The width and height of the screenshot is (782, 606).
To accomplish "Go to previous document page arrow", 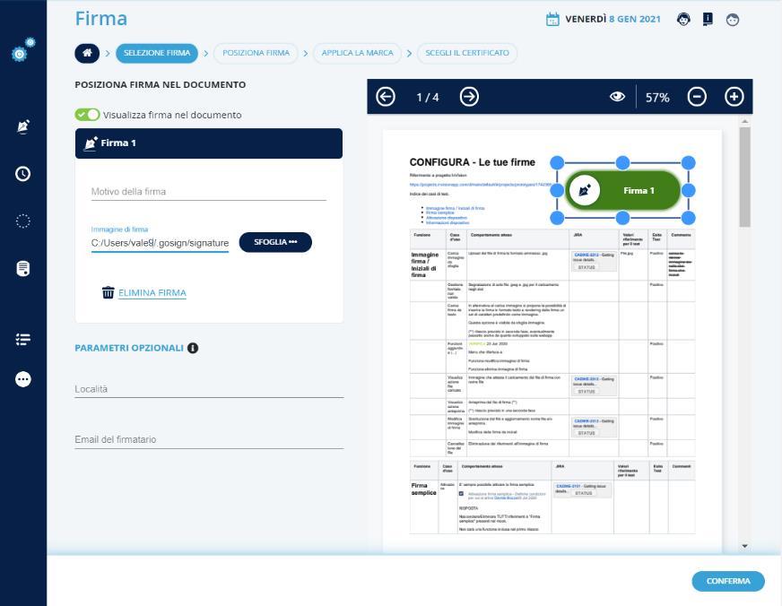I will point(386,97).
